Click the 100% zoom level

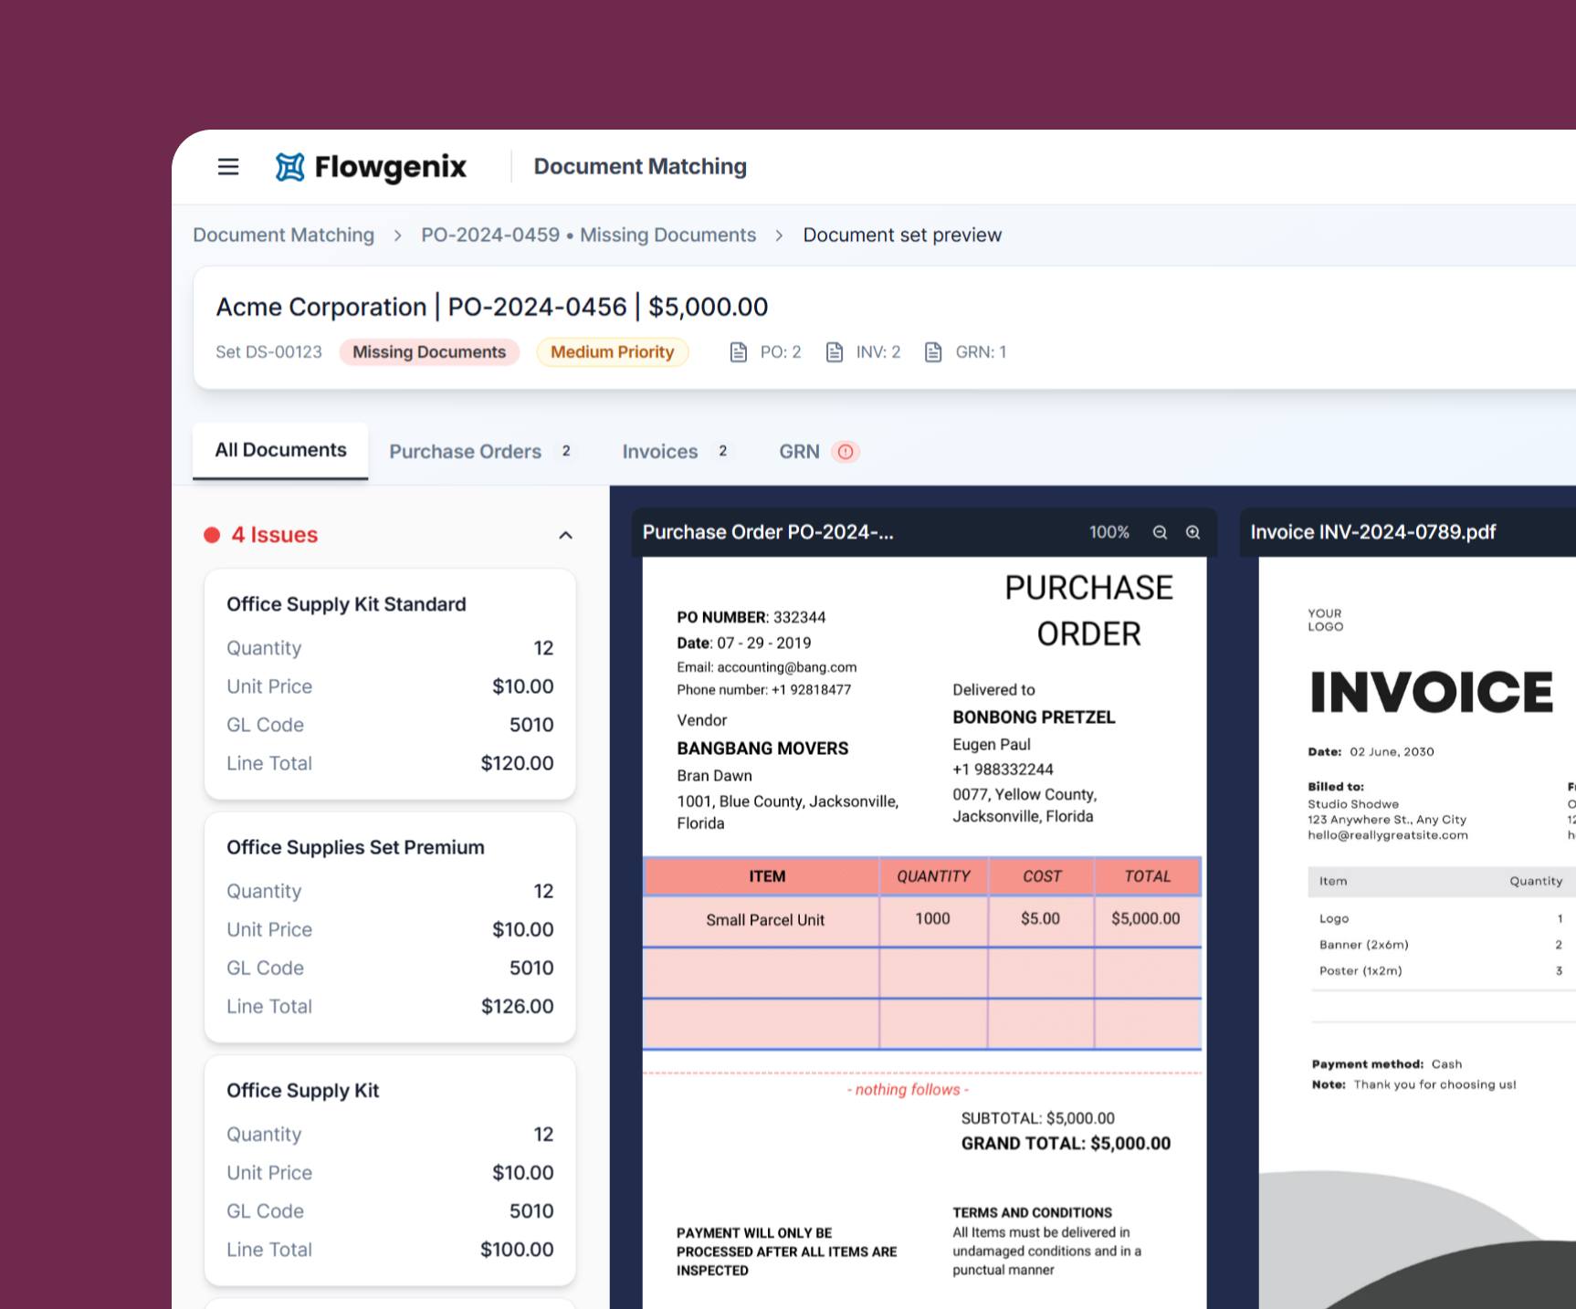pos(1108,532)
